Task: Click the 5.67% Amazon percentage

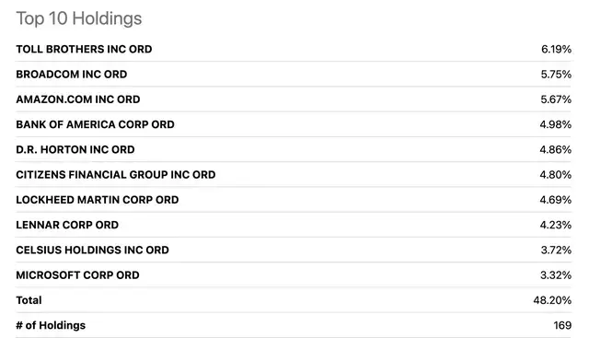Action: coord(556,99)
